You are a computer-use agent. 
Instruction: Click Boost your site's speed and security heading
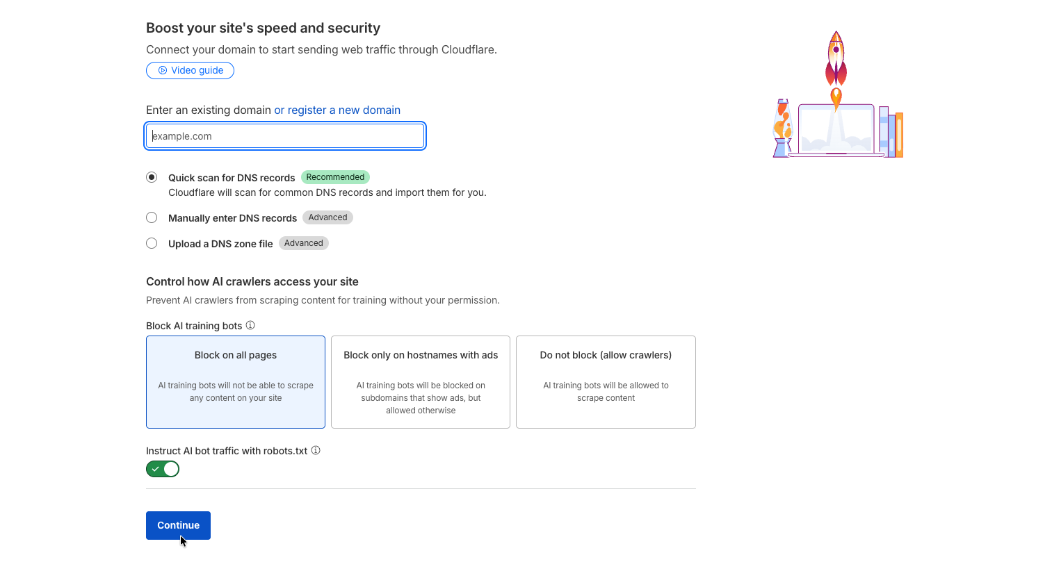click(x=263, y=28)
